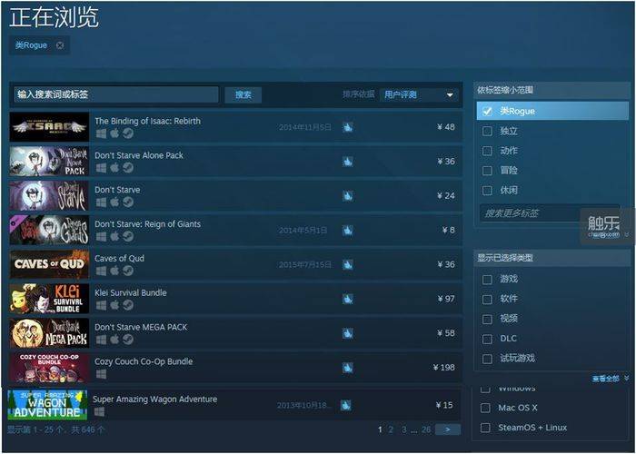636x454 pixels.
Task: Click Windows platform icon under Binding of Isaac
Action: click(x=102, y=133)
